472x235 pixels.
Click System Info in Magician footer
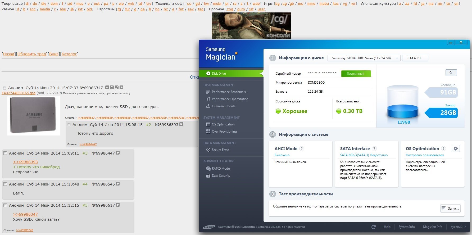(x=407, y=227)
